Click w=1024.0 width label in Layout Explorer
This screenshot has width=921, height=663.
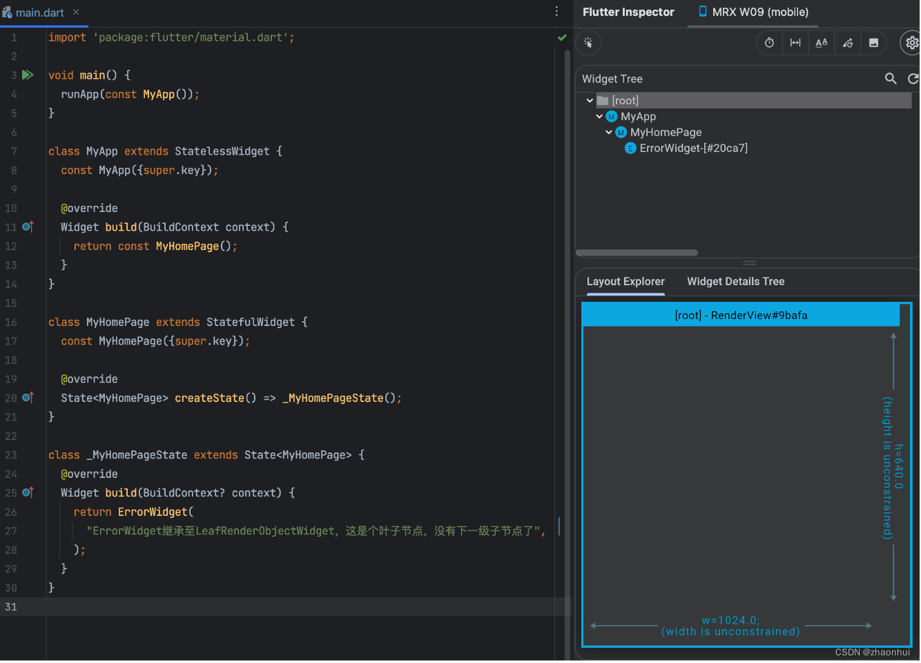coord(730,620)
